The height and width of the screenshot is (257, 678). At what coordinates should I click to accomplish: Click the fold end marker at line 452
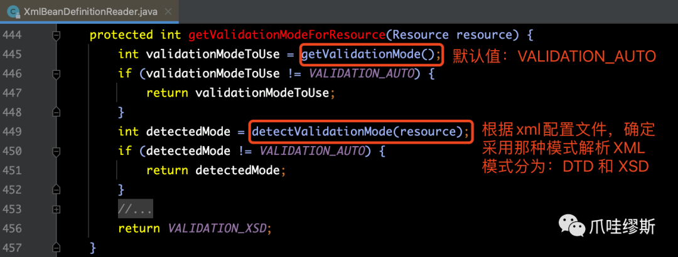tap(56, 189)
